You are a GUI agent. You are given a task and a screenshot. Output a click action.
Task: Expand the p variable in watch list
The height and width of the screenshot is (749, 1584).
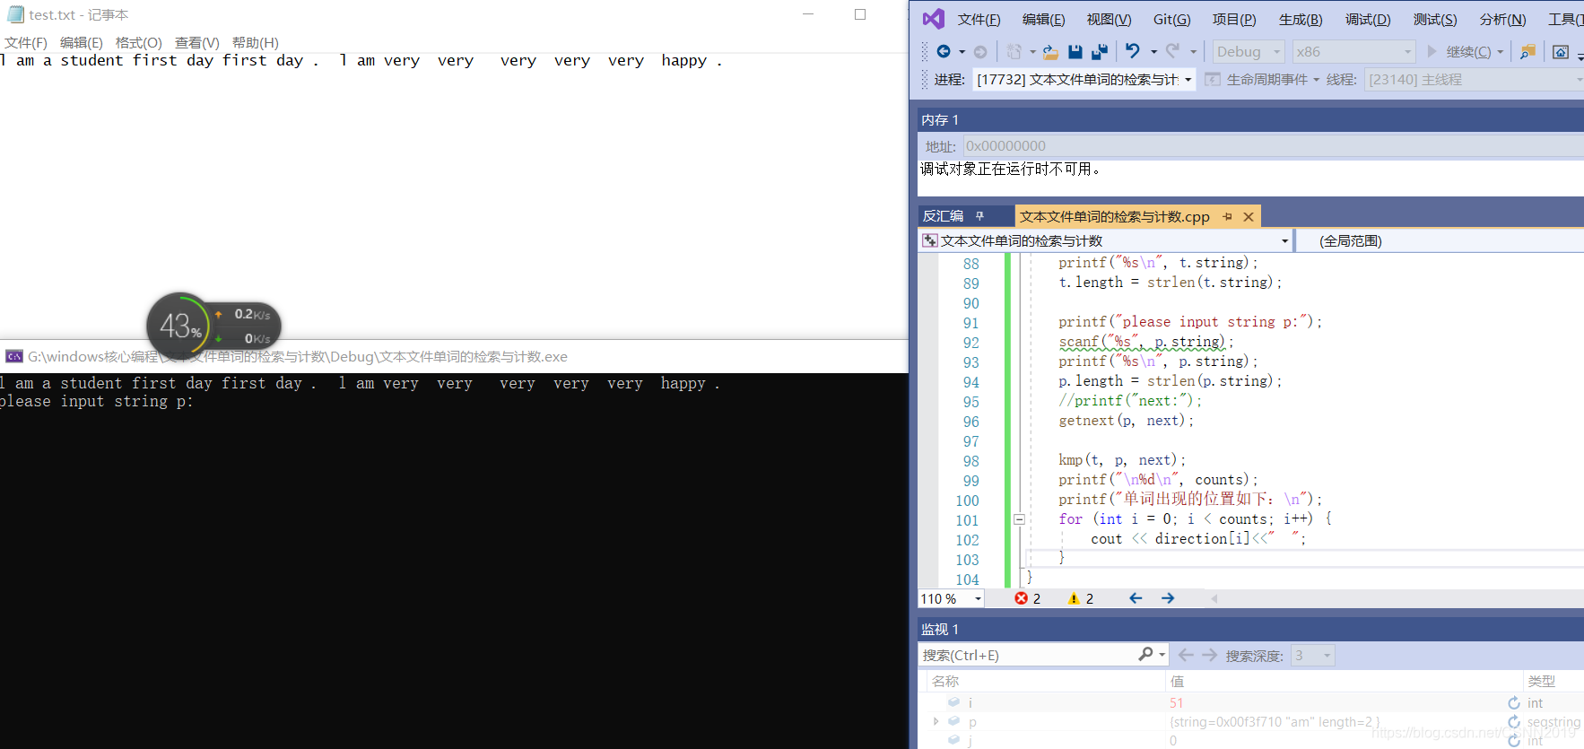(936, 721)
